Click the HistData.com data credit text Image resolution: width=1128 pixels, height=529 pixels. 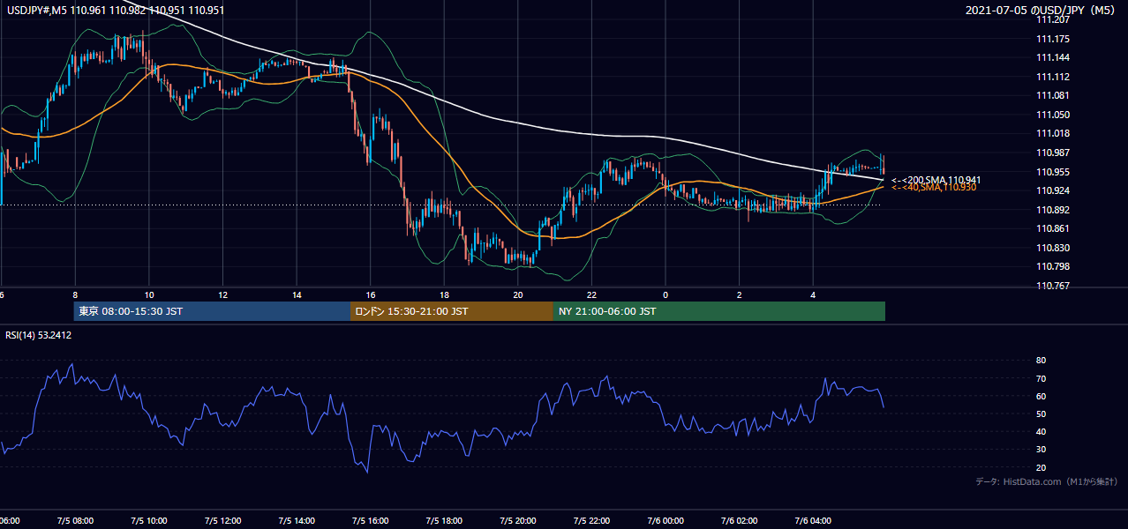pos(1047,481)
